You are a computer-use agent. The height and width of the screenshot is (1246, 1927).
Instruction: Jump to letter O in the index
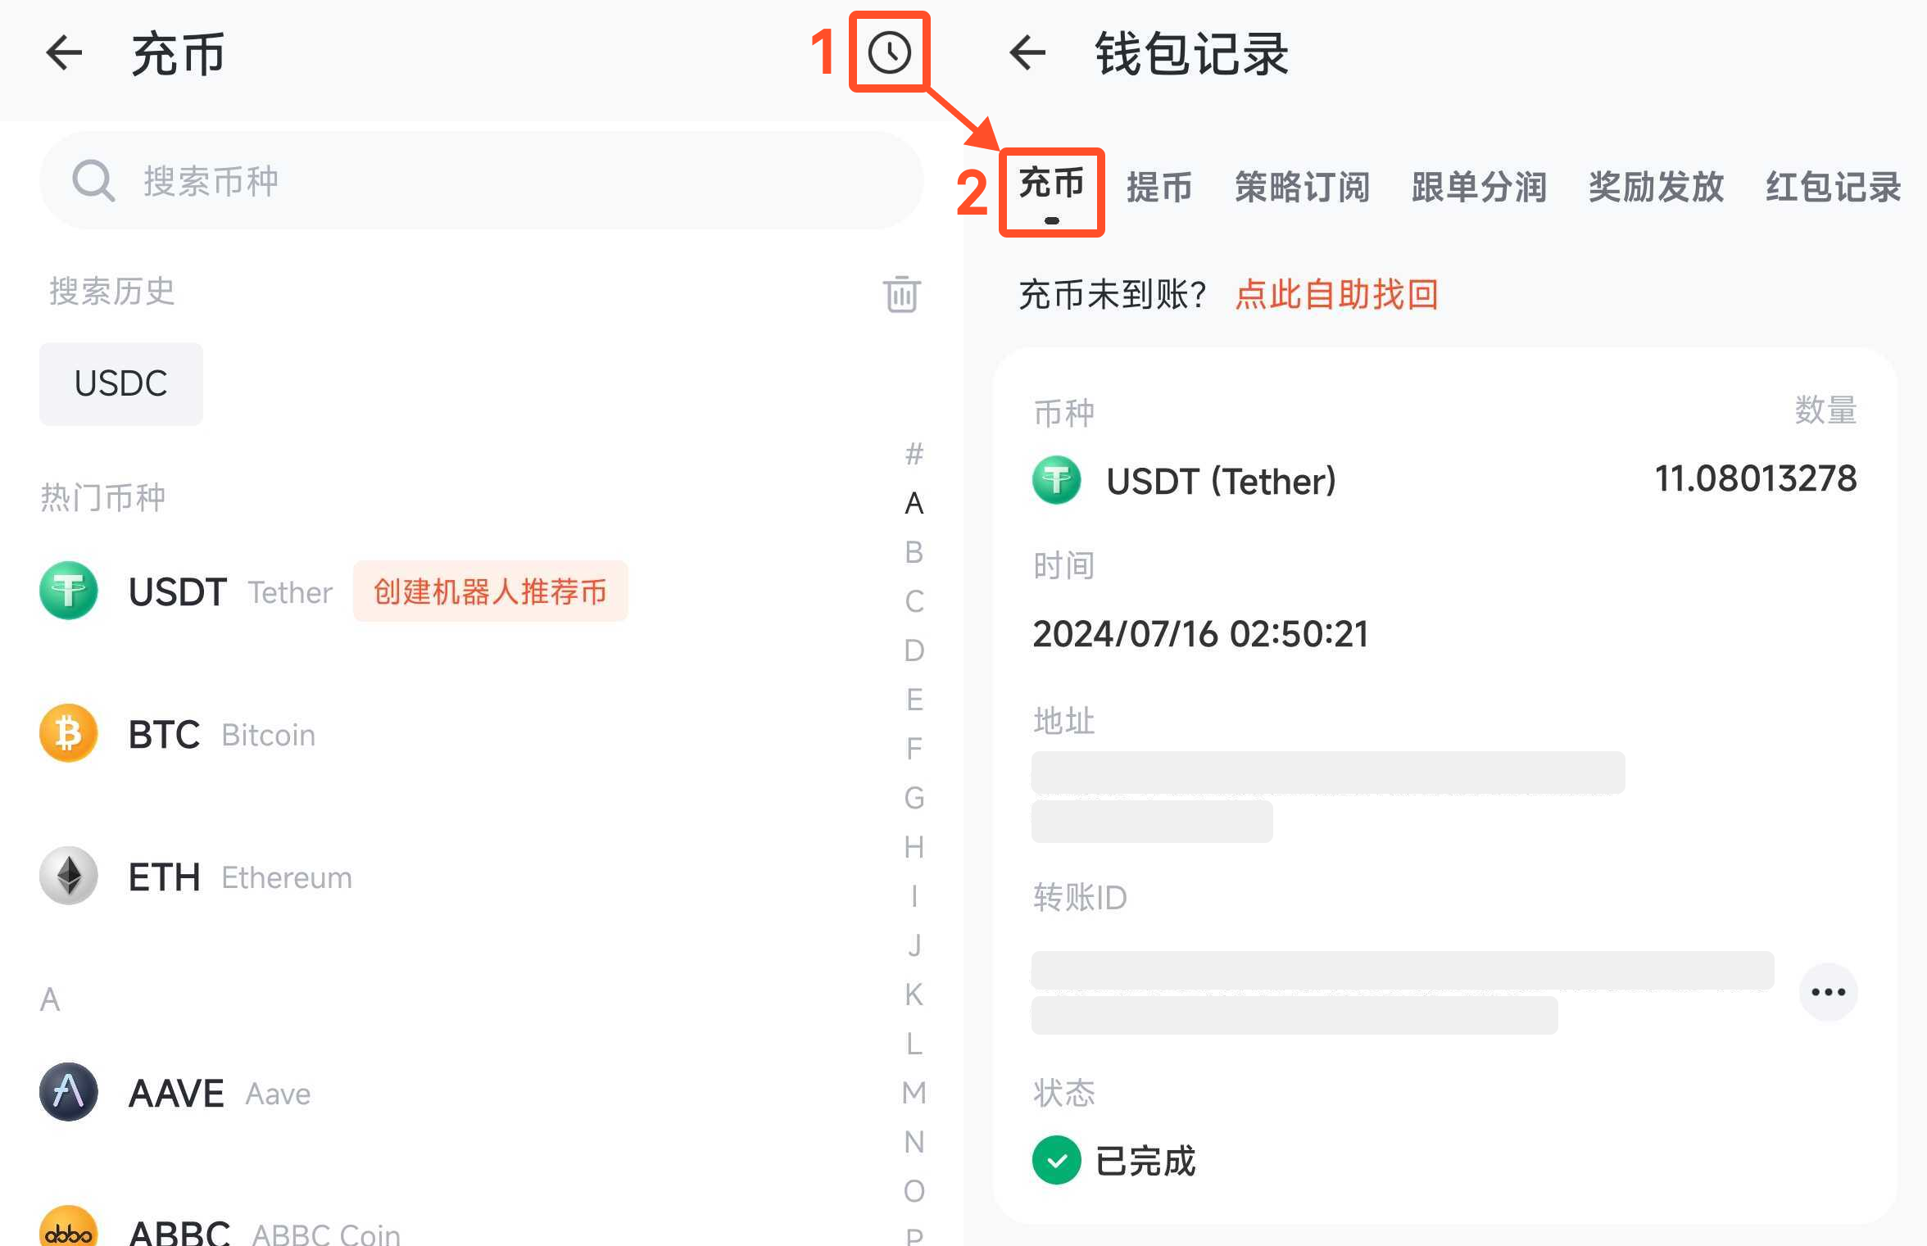coord(914,1190)
